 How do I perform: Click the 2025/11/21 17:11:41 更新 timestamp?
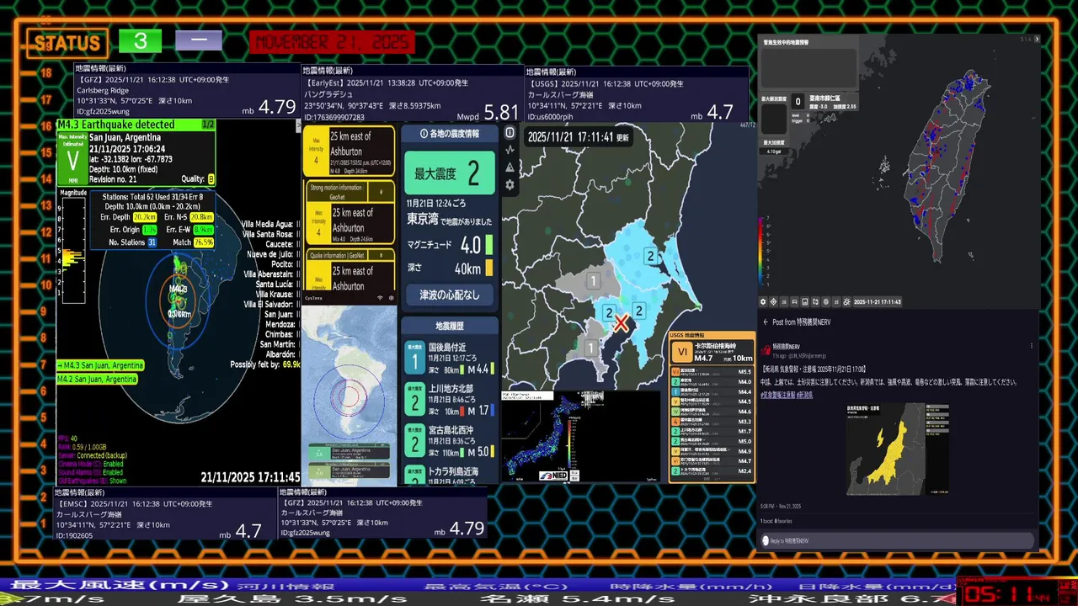(579, 136)
